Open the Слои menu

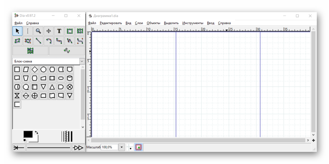click(139, 23)
